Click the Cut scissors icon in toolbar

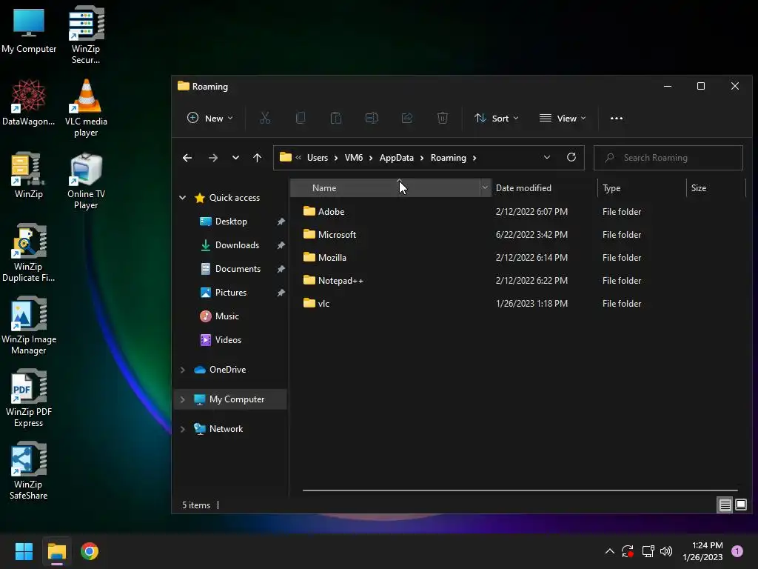[265, 118]
